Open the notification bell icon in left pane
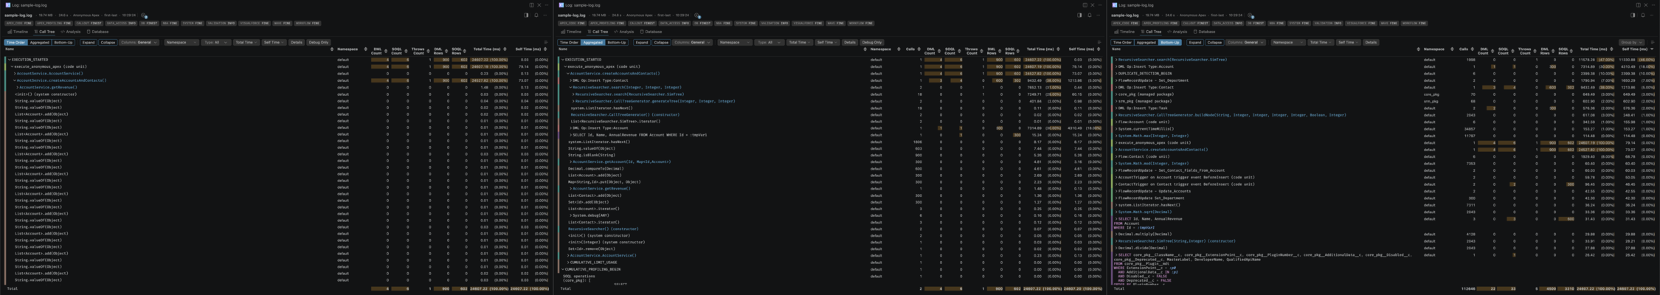This screenshot has width=1660, height=295. click(x=536, y=15)
